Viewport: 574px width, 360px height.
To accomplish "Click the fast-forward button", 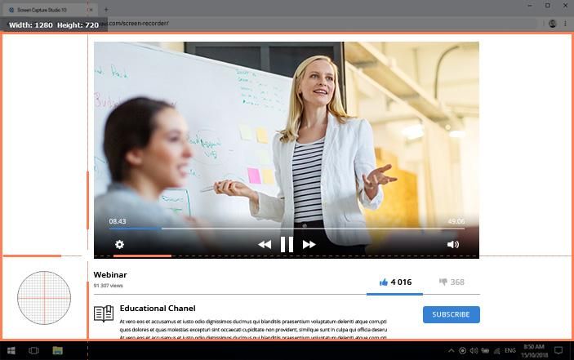I will 309,244.
